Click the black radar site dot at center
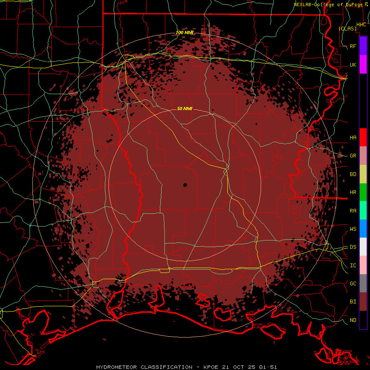 pos(185,185)
